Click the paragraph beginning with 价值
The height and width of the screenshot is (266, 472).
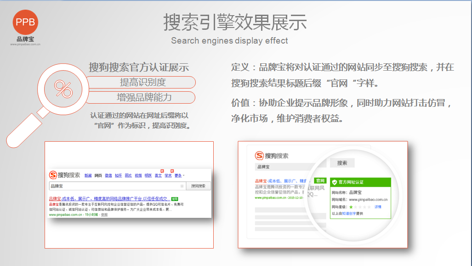(x=341, y=111)
